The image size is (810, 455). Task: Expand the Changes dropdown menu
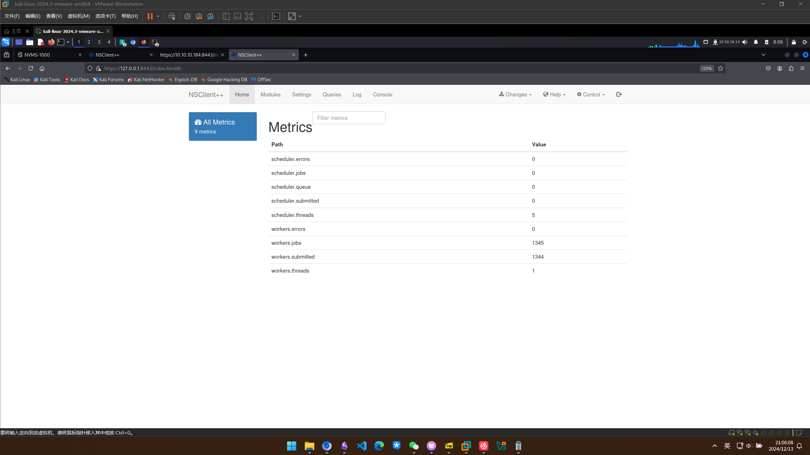point(515,95)
